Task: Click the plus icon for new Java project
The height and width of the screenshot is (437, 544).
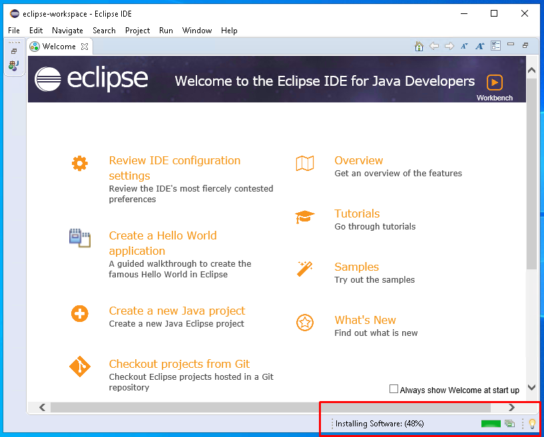Action: (x=80, y=314)
